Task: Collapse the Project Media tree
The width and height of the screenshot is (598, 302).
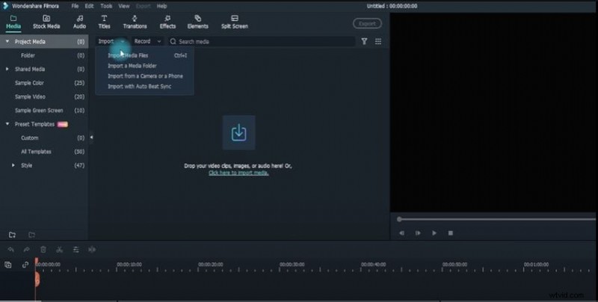Action: coord(7,41)
